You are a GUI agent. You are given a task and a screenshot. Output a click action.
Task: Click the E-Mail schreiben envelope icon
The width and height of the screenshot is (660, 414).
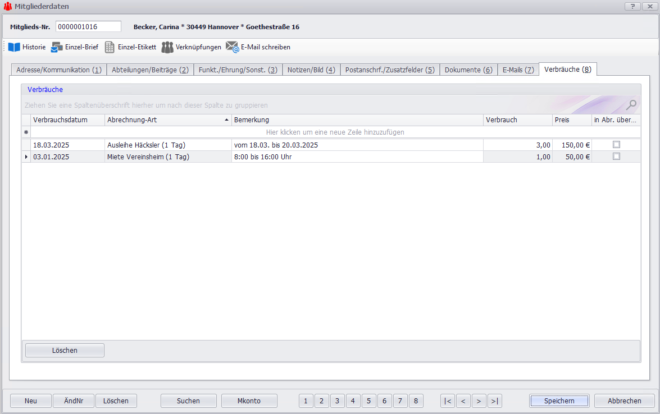pyautogui.click(x=232, y=47)
